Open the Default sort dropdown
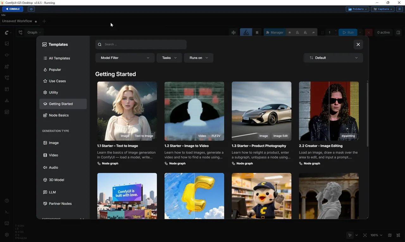The width and height of the screenshot is (405, 242). pyautogui.click(x=333, y=58)
